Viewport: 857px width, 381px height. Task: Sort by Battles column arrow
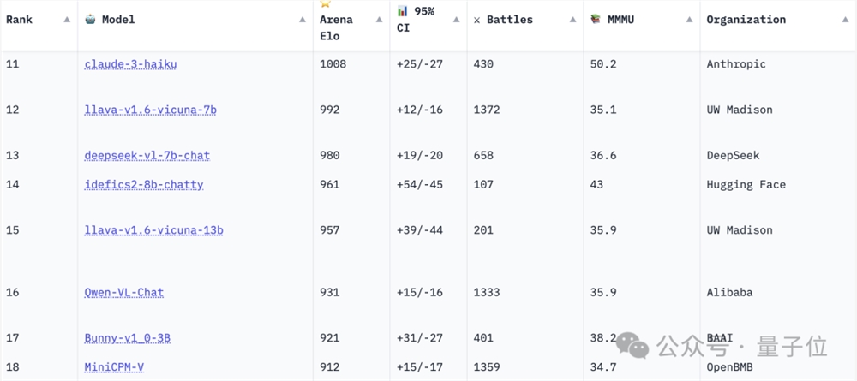[574, 20]
